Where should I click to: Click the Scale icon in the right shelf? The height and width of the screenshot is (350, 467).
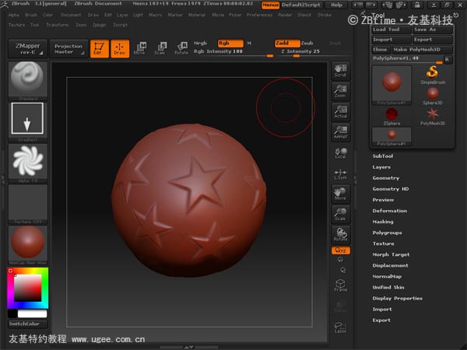[340, 215]
